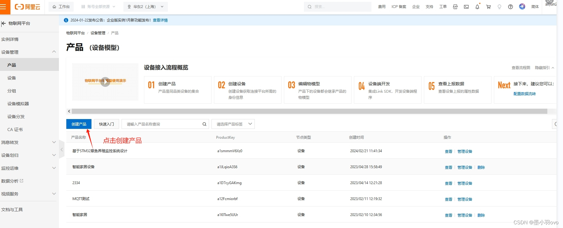Click the guide's horizontal scrollbar track
Image resolution: width=563 pixels, height=228 pixels.
309,111
